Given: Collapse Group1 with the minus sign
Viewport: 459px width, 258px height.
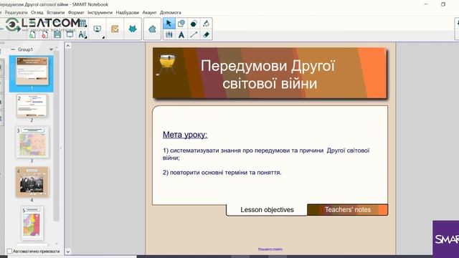Looking at the screenshot, I should pos(13,49).
